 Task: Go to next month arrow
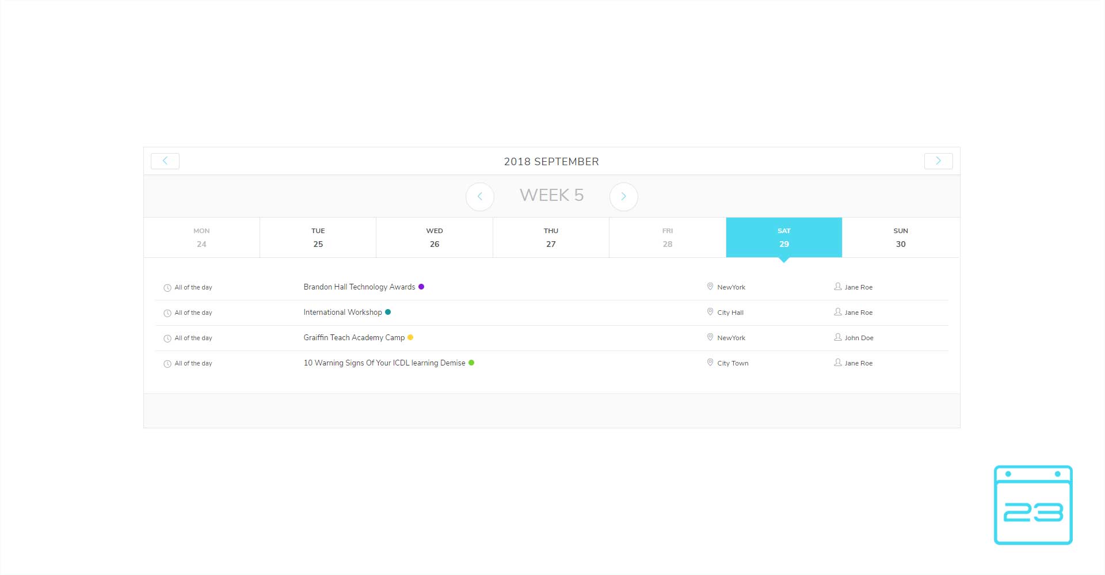point(938,161)
